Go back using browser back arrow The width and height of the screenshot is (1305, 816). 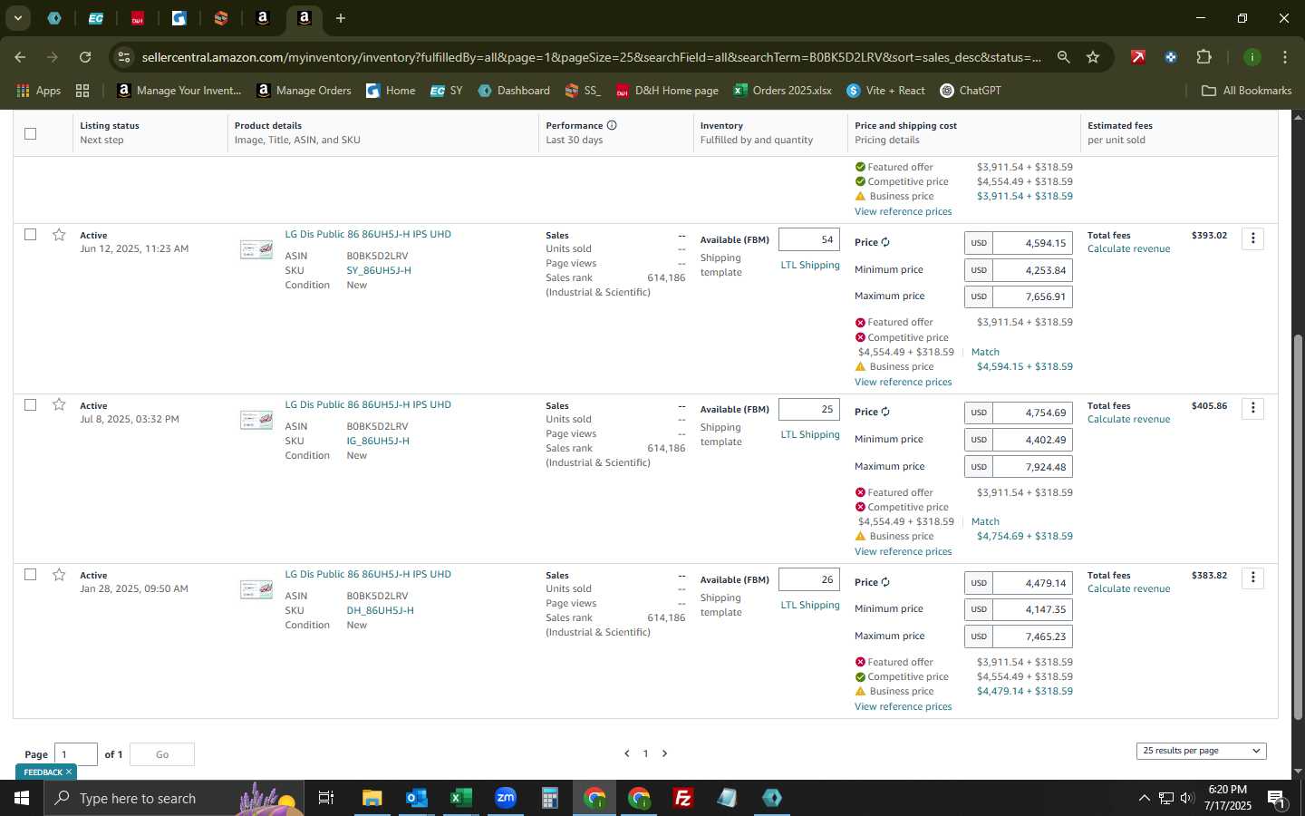coord(20,57)
